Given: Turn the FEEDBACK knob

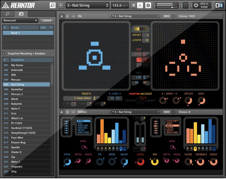Looking at the screenshot, I should point(201,162).
